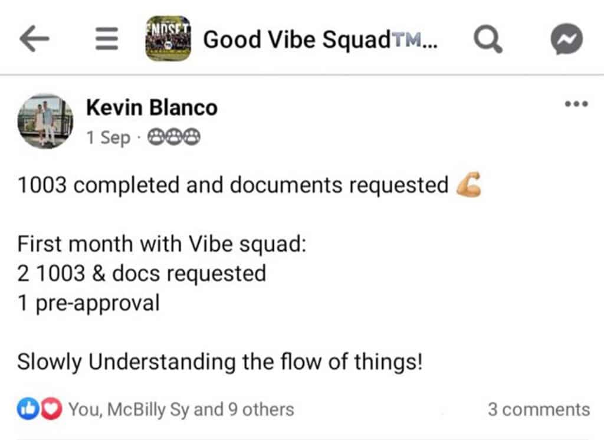Click the blue Like reaction icon
The image size is (604, 440).
[28, 409]
